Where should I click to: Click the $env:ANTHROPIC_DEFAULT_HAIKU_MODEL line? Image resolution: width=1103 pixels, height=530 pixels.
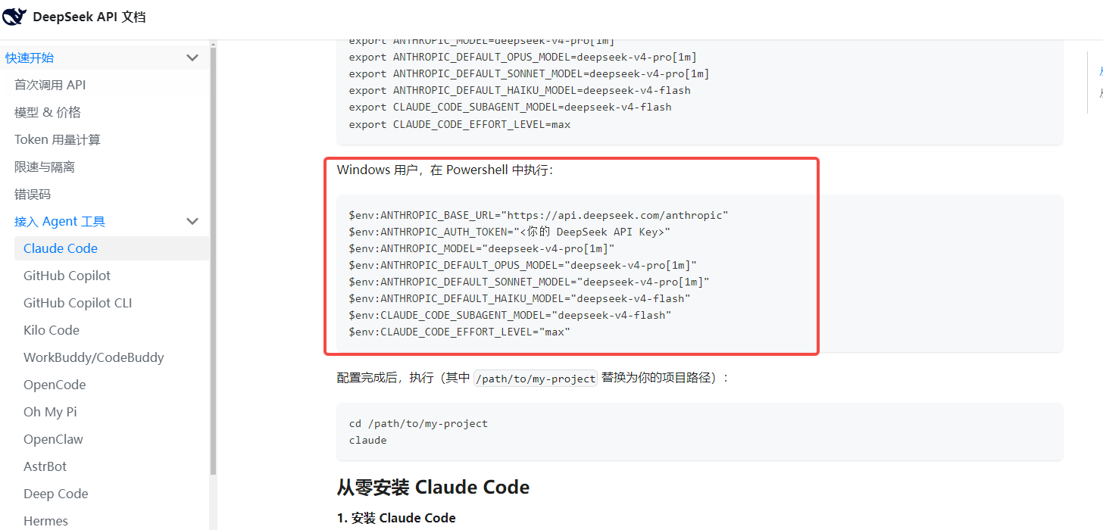pos(520,298)
